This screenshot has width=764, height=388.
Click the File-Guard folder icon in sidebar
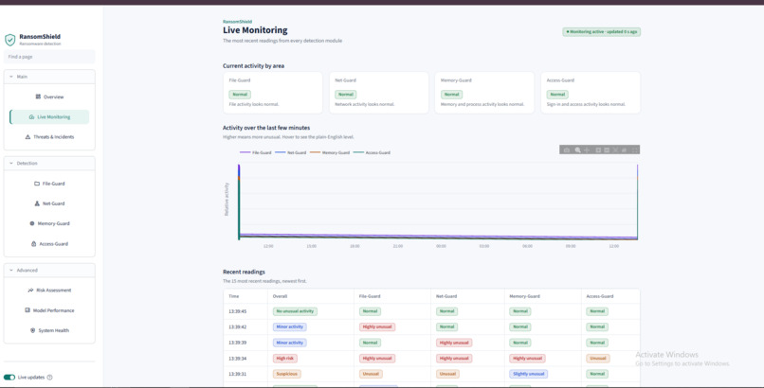[x=37, y=184]
